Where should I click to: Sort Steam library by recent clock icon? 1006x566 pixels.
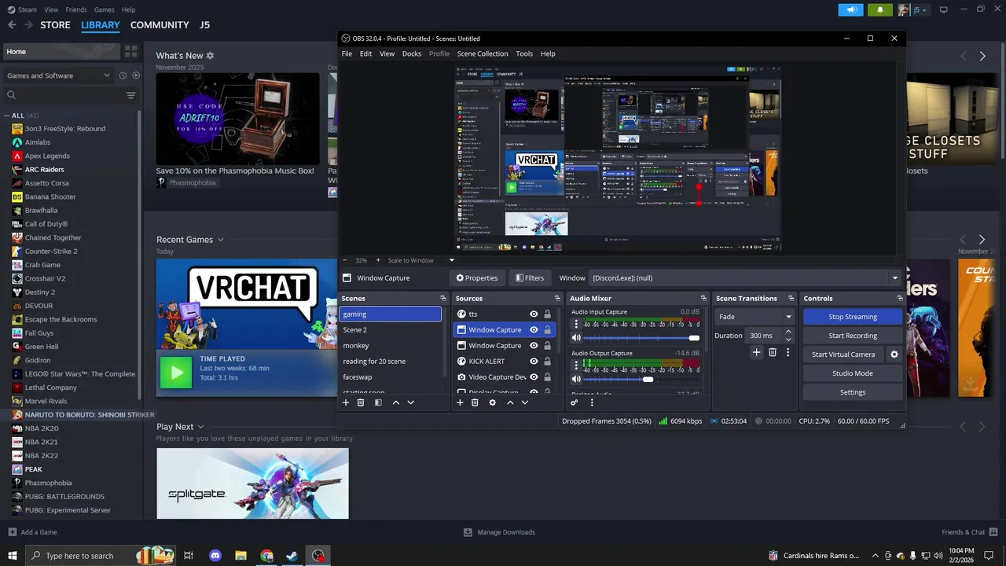point(123,75)
